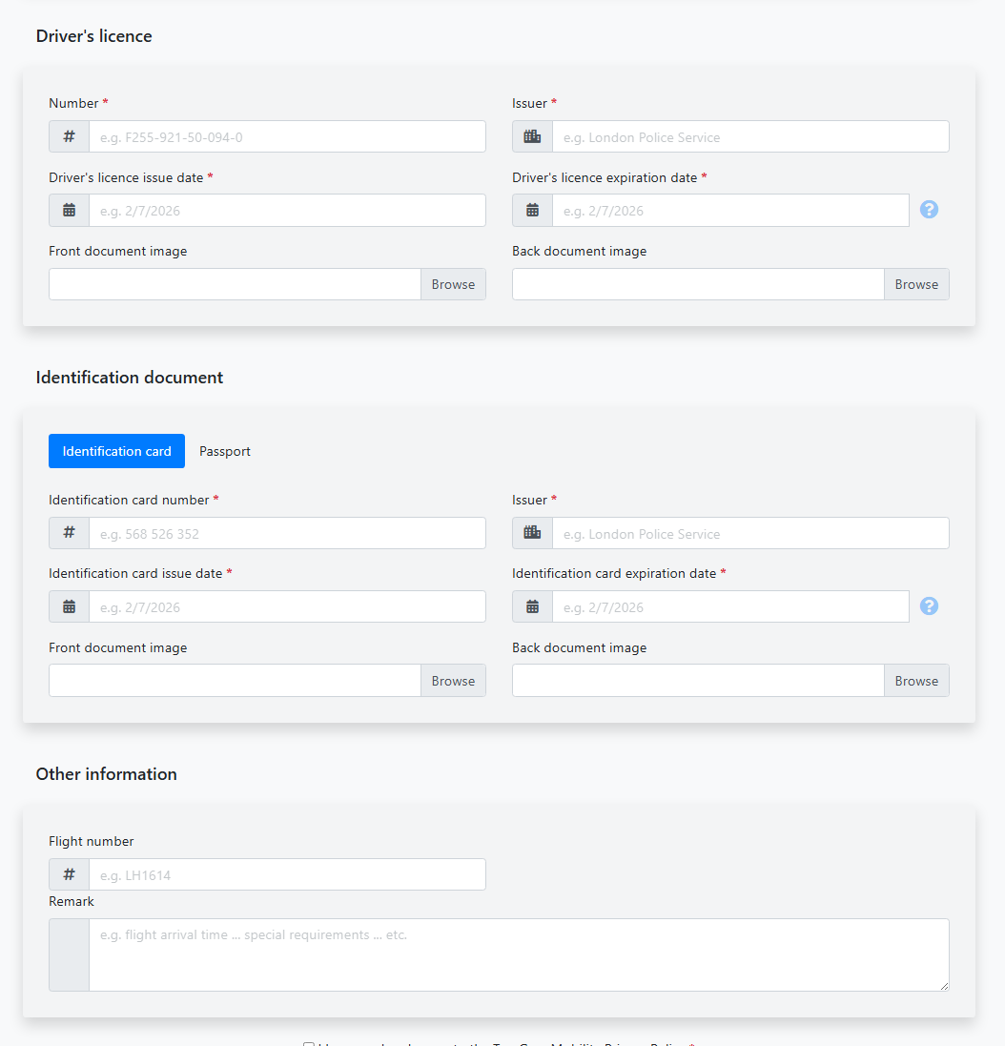Screen dimensions: 1005x1046
Task: Click help icon beside identification card expiration date
Action: coord(929,606)
